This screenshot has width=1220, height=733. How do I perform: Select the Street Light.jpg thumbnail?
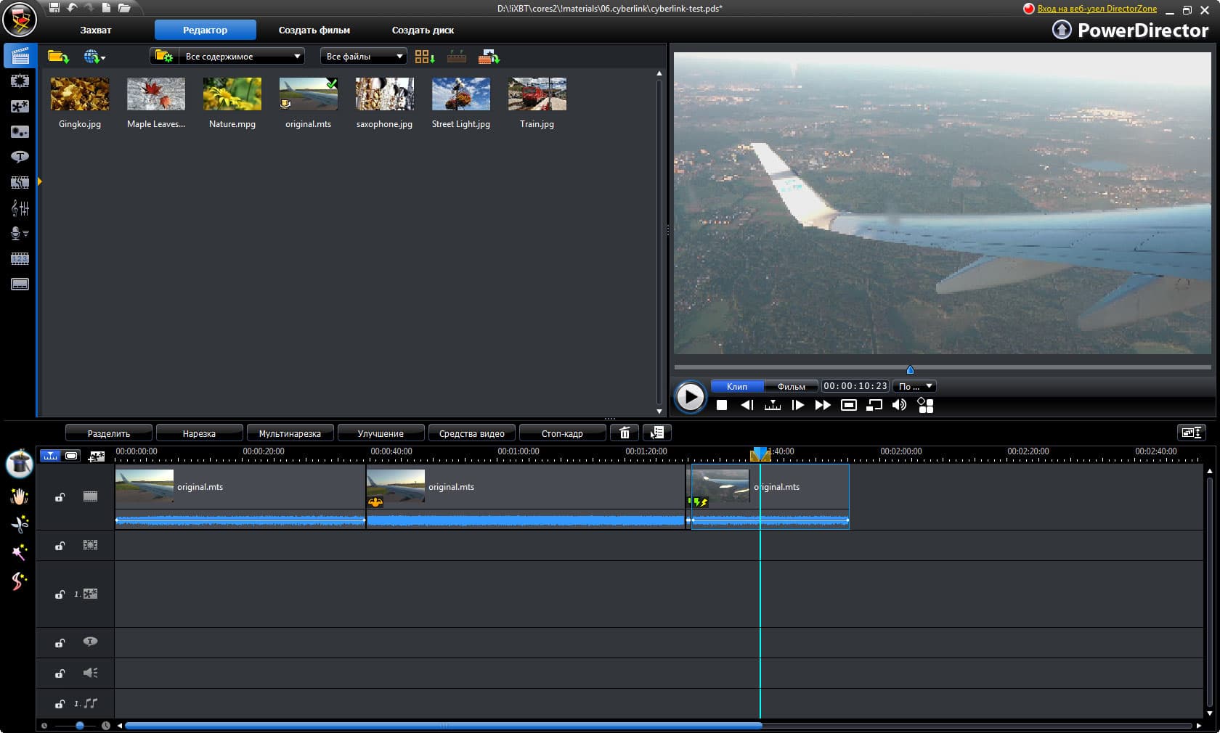pos(460,95)
